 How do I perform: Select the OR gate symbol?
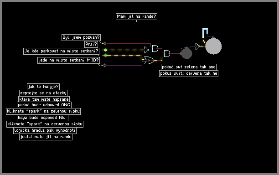tap(149, 61)
